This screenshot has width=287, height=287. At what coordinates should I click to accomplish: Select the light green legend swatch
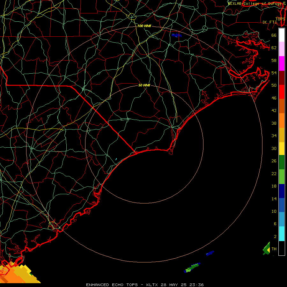282,177
